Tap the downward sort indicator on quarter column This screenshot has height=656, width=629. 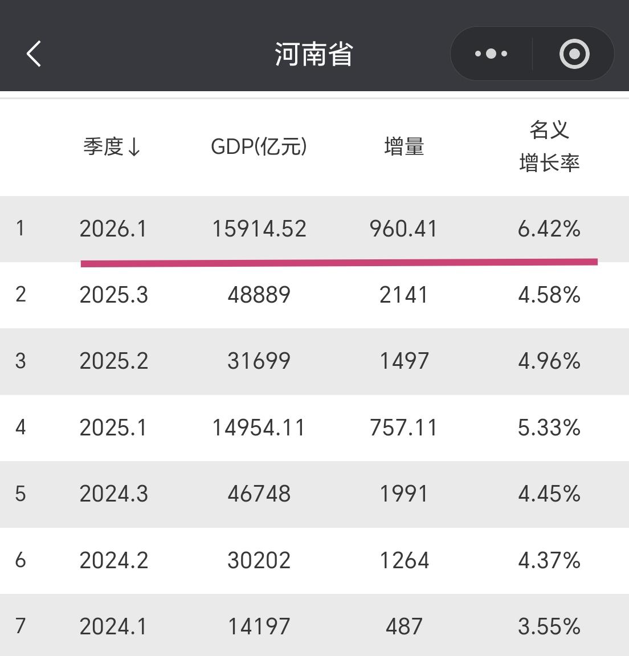pyautogui.click(x=134, y=148)
